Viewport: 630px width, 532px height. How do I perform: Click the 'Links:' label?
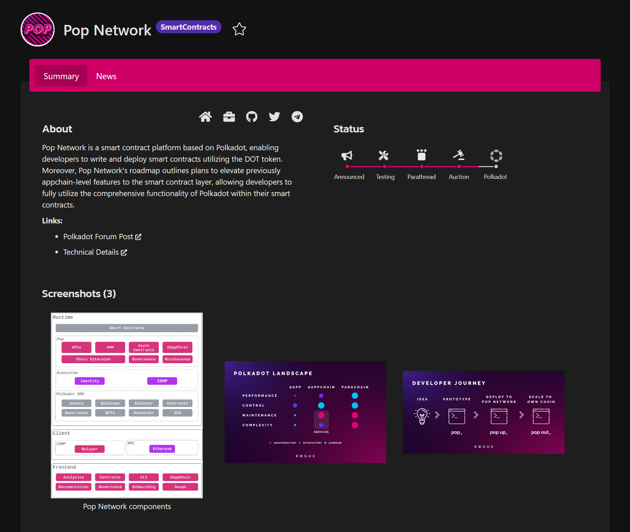pyautogui.click(x=52, y=221)
